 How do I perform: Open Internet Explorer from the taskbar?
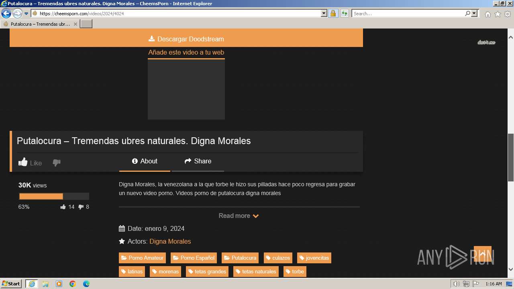click(x=32, y=284)
